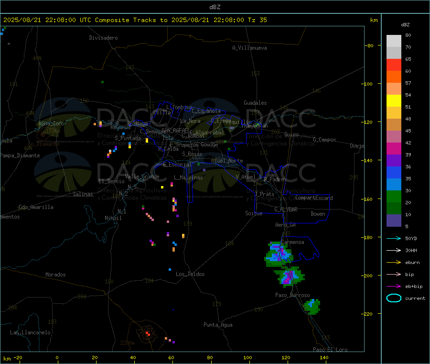Click the 'Morados' label
The width and height of the screenshot is (430, 364).
[x=56, y=275]
